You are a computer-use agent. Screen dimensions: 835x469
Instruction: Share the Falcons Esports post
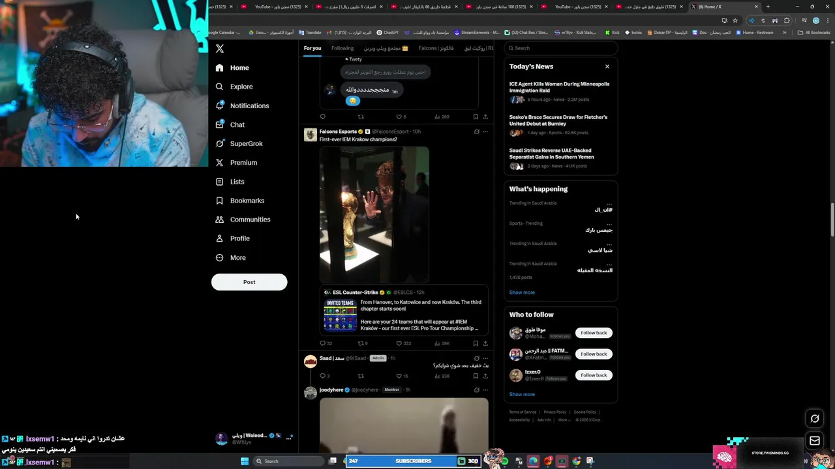485,343
